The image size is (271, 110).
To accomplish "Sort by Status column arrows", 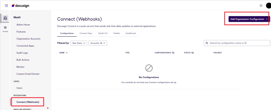I will point(193,53).
